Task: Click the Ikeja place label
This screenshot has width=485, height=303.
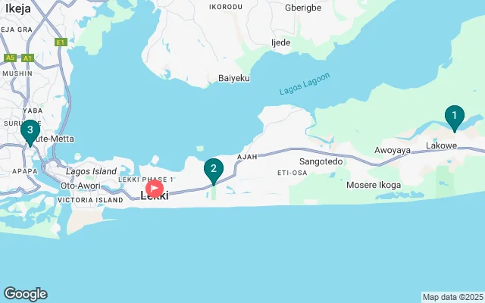Action: (18, 8)
